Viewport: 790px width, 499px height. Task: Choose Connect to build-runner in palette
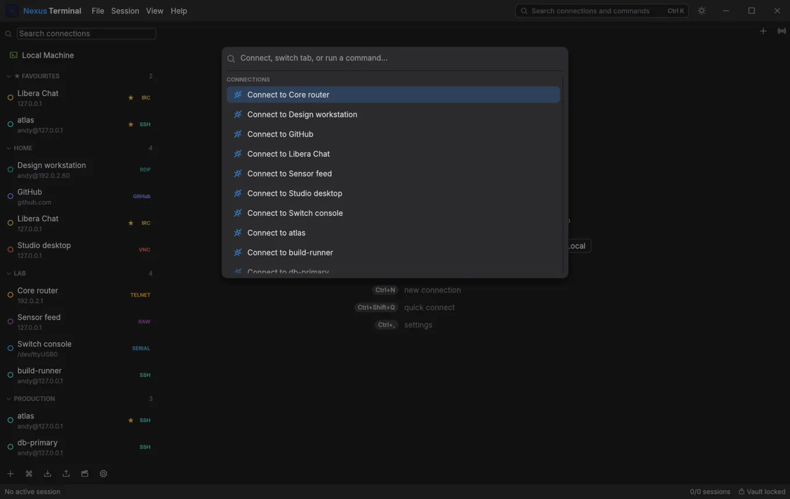393,252
